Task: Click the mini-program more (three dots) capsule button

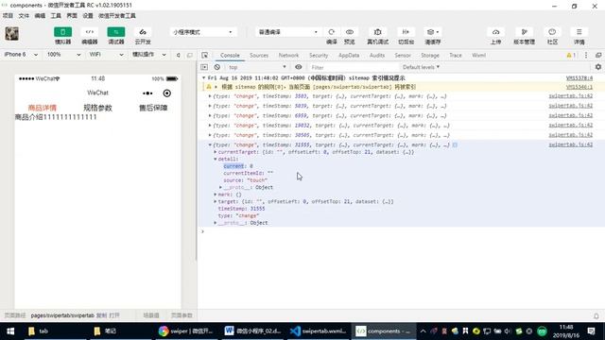Action: [x=147, y=93]
